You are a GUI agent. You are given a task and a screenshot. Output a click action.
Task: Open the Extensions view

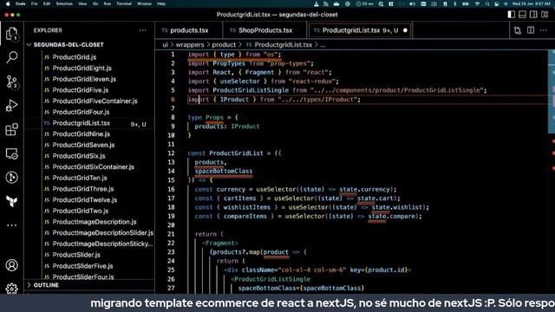(11, 129)
